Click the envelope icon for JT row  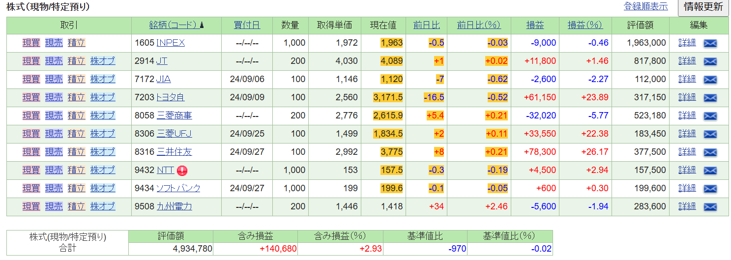(710, 61)
